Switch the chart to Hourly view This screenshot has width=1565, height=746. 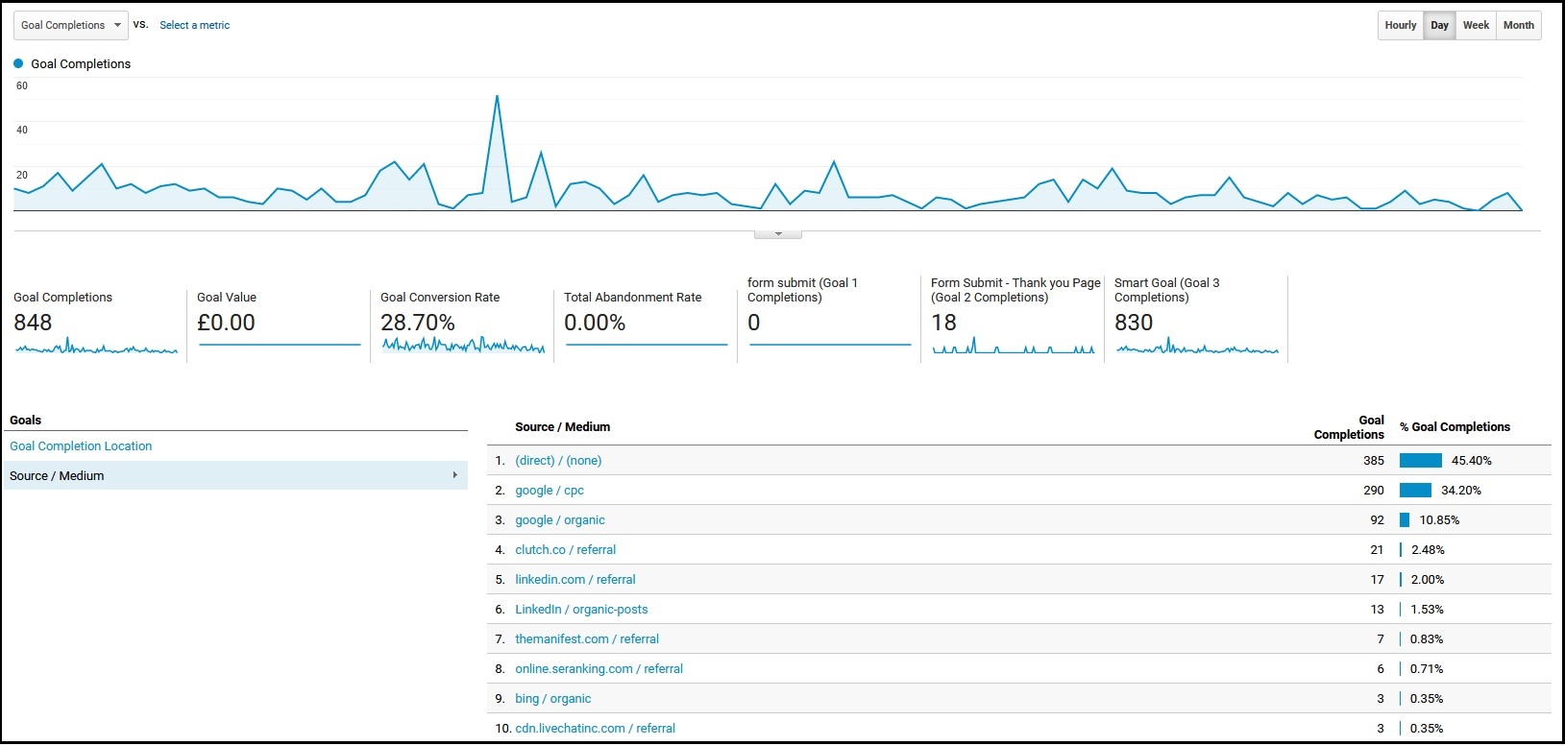(1400, 25)
